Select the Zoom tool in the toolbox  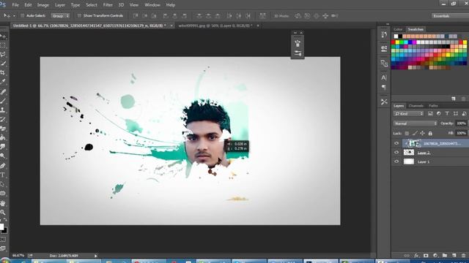click(3, 213)
